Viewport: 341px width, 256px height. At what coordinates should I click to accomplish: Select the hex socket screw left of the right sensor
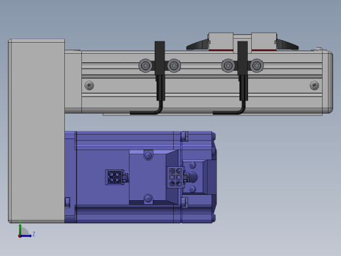tap(228, 66)
